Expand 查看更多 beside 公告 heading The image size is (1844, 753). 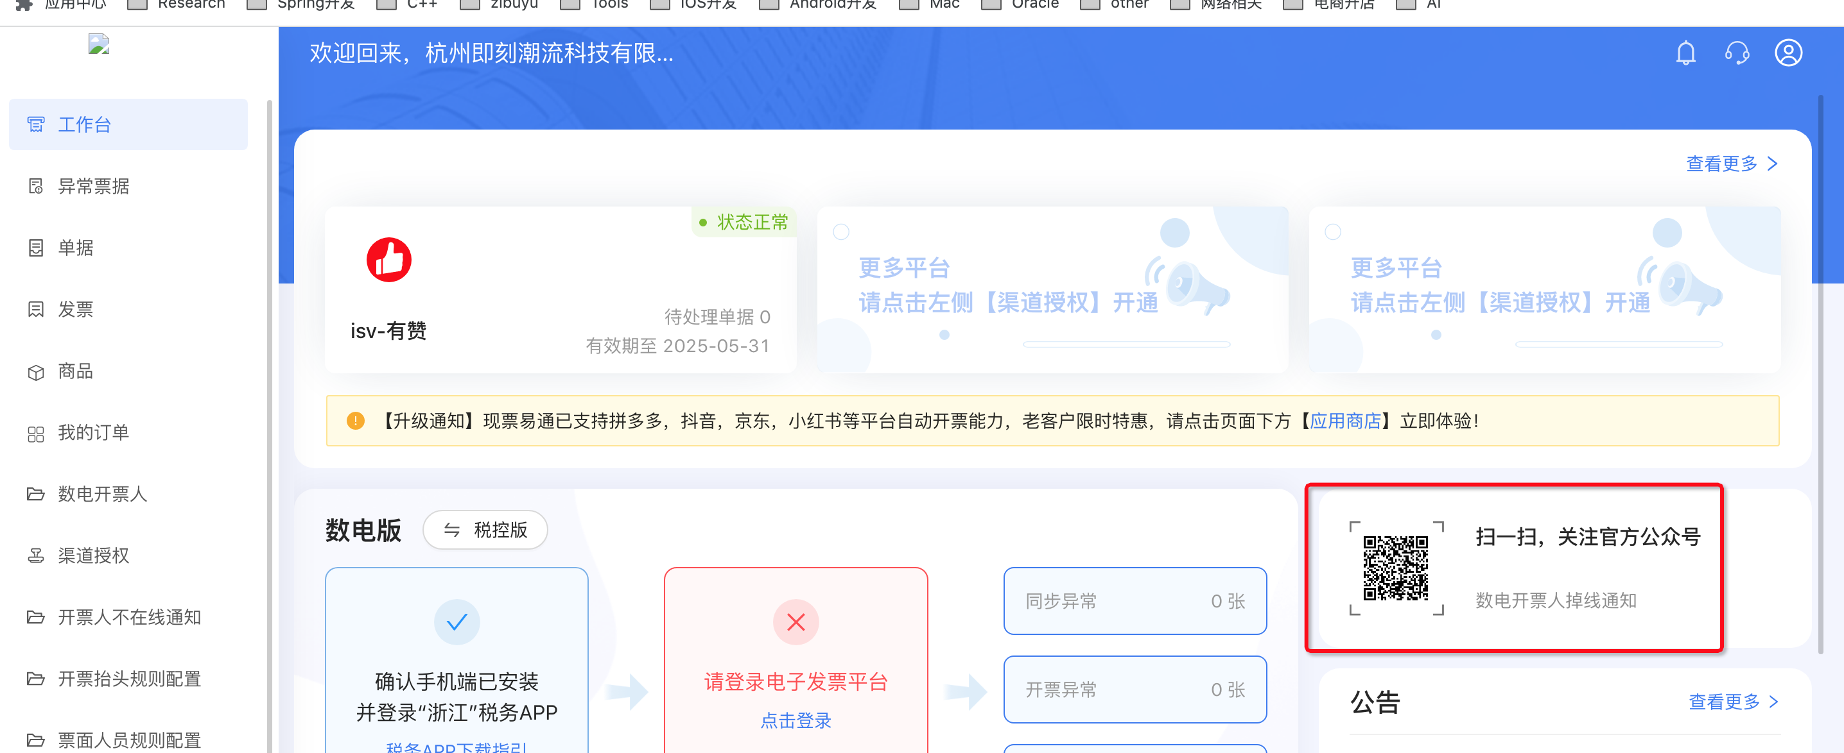pos(1733,702)
